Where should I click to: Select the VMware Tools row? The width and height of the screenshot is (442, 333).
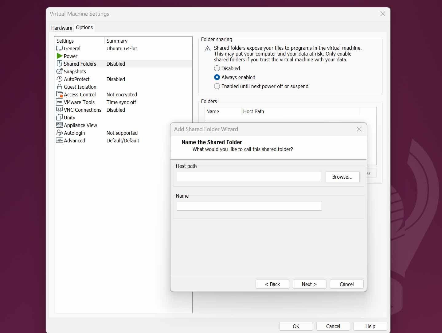(123, 102)
